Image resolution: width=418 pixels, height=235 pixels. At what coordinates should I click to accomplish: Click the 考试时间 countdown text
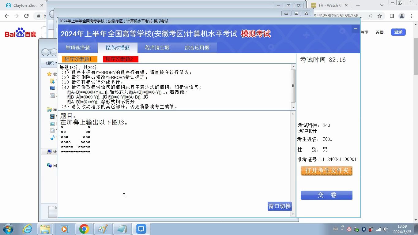(323, 60)
